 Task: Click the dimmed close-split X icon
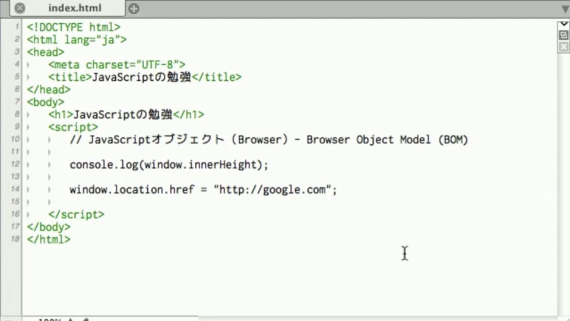tap(563, 47)
